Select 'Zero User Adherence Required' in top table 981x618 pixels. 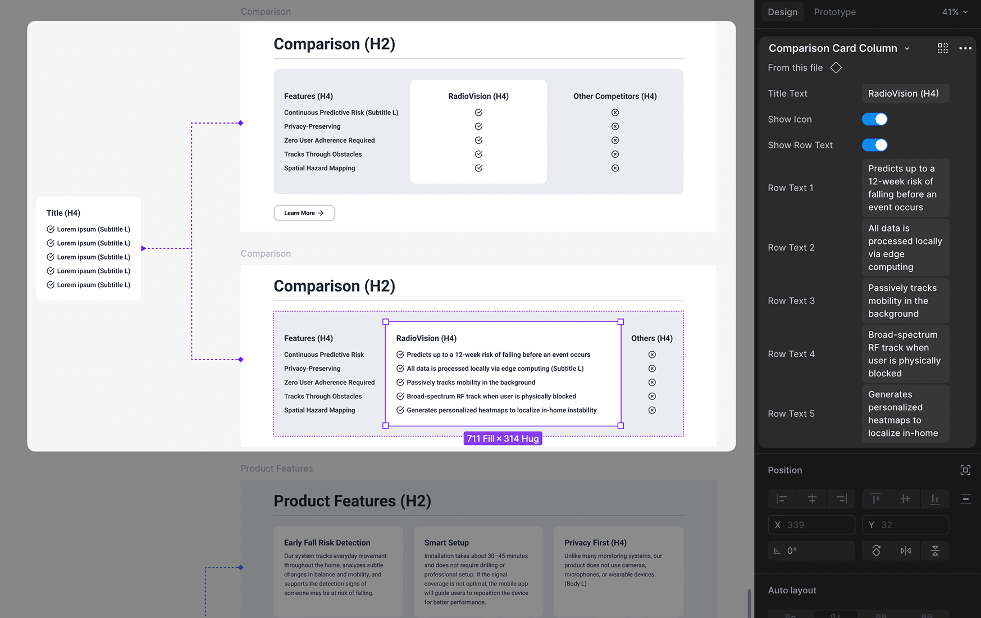[x=329, y=140]
